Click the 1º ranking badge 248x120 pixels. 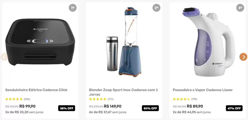point(73,8)
